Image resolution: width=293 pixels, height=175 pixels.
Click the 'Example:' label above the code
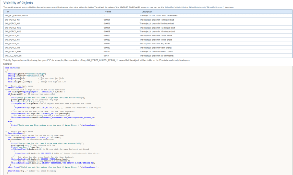8,64
